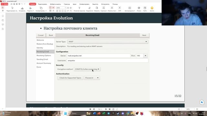Open the page thumbnails sidebar panel
This screenshot has height=116, width=207.
(x=3, y=20)
